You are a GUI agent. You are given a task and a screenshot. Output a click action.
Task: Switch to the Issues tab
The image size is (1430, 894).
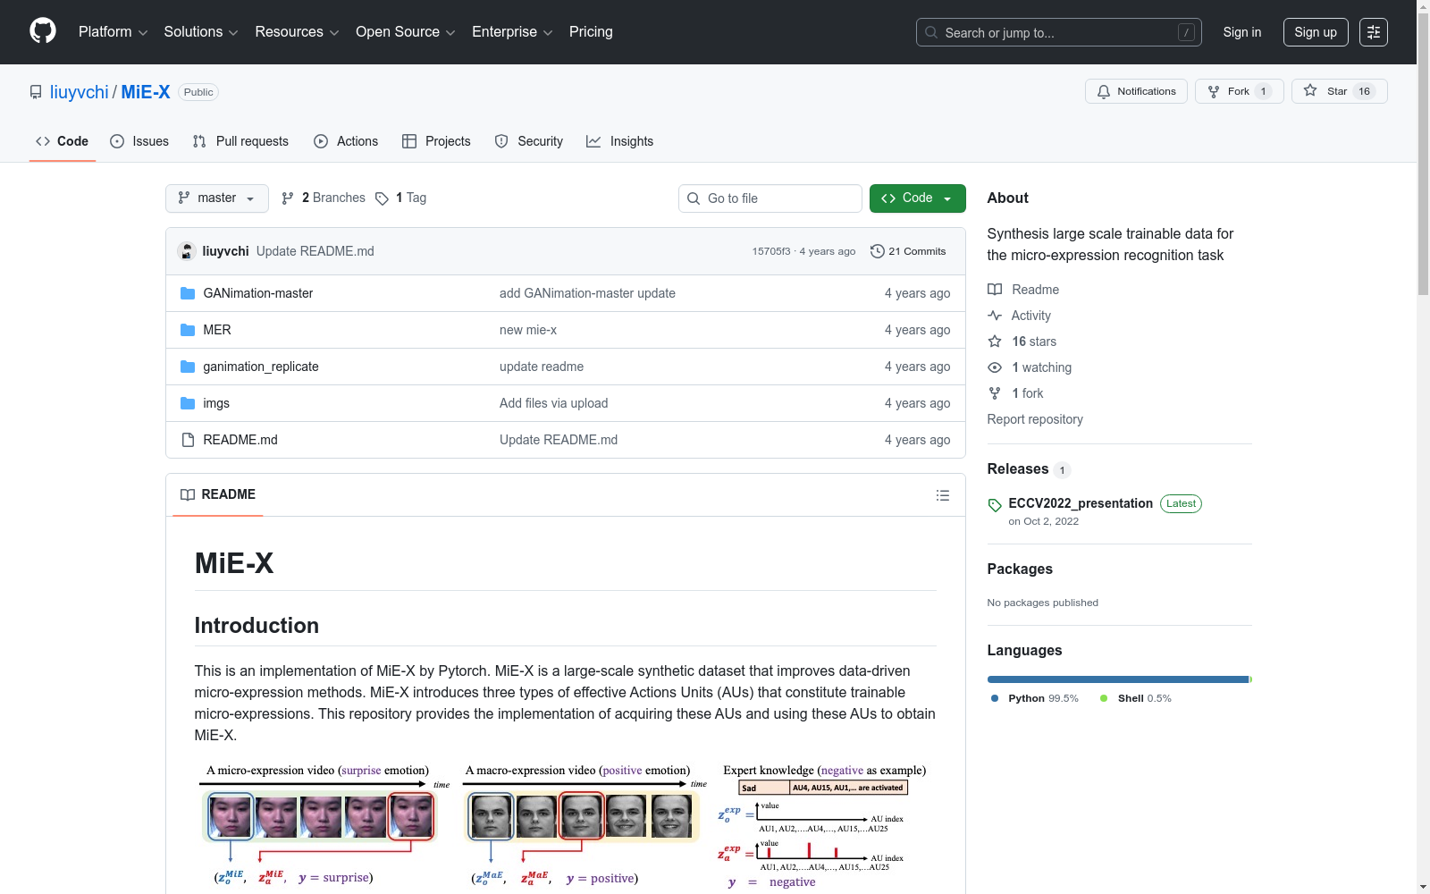(139, 141)
